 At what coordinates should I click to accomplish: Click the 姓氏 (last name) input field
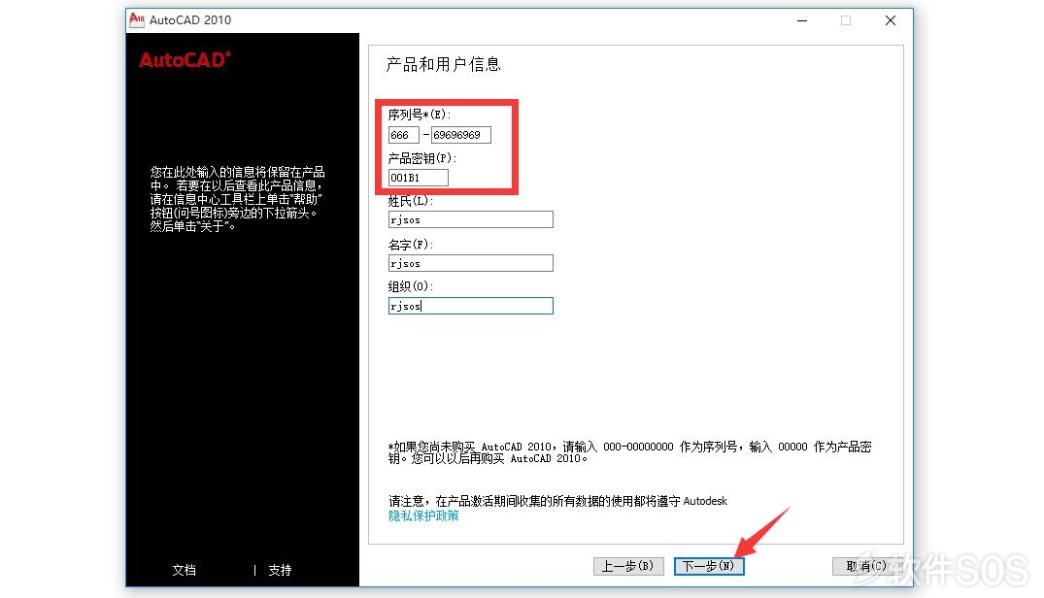[x=471, y=219]
